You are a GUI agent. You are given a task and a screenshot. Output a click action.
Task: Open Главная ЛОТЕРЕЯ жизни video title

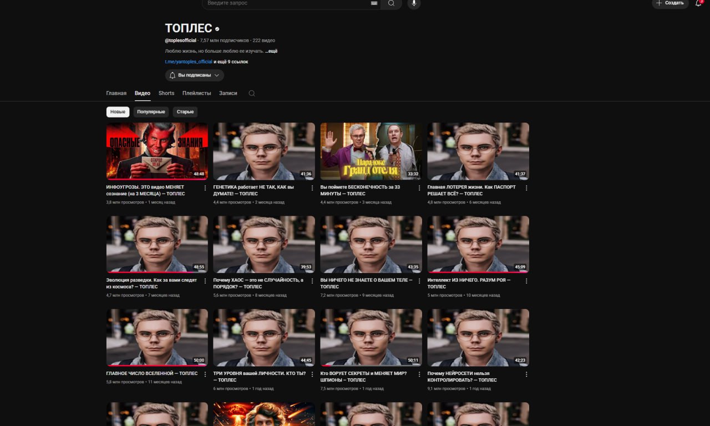click(471, 190)
